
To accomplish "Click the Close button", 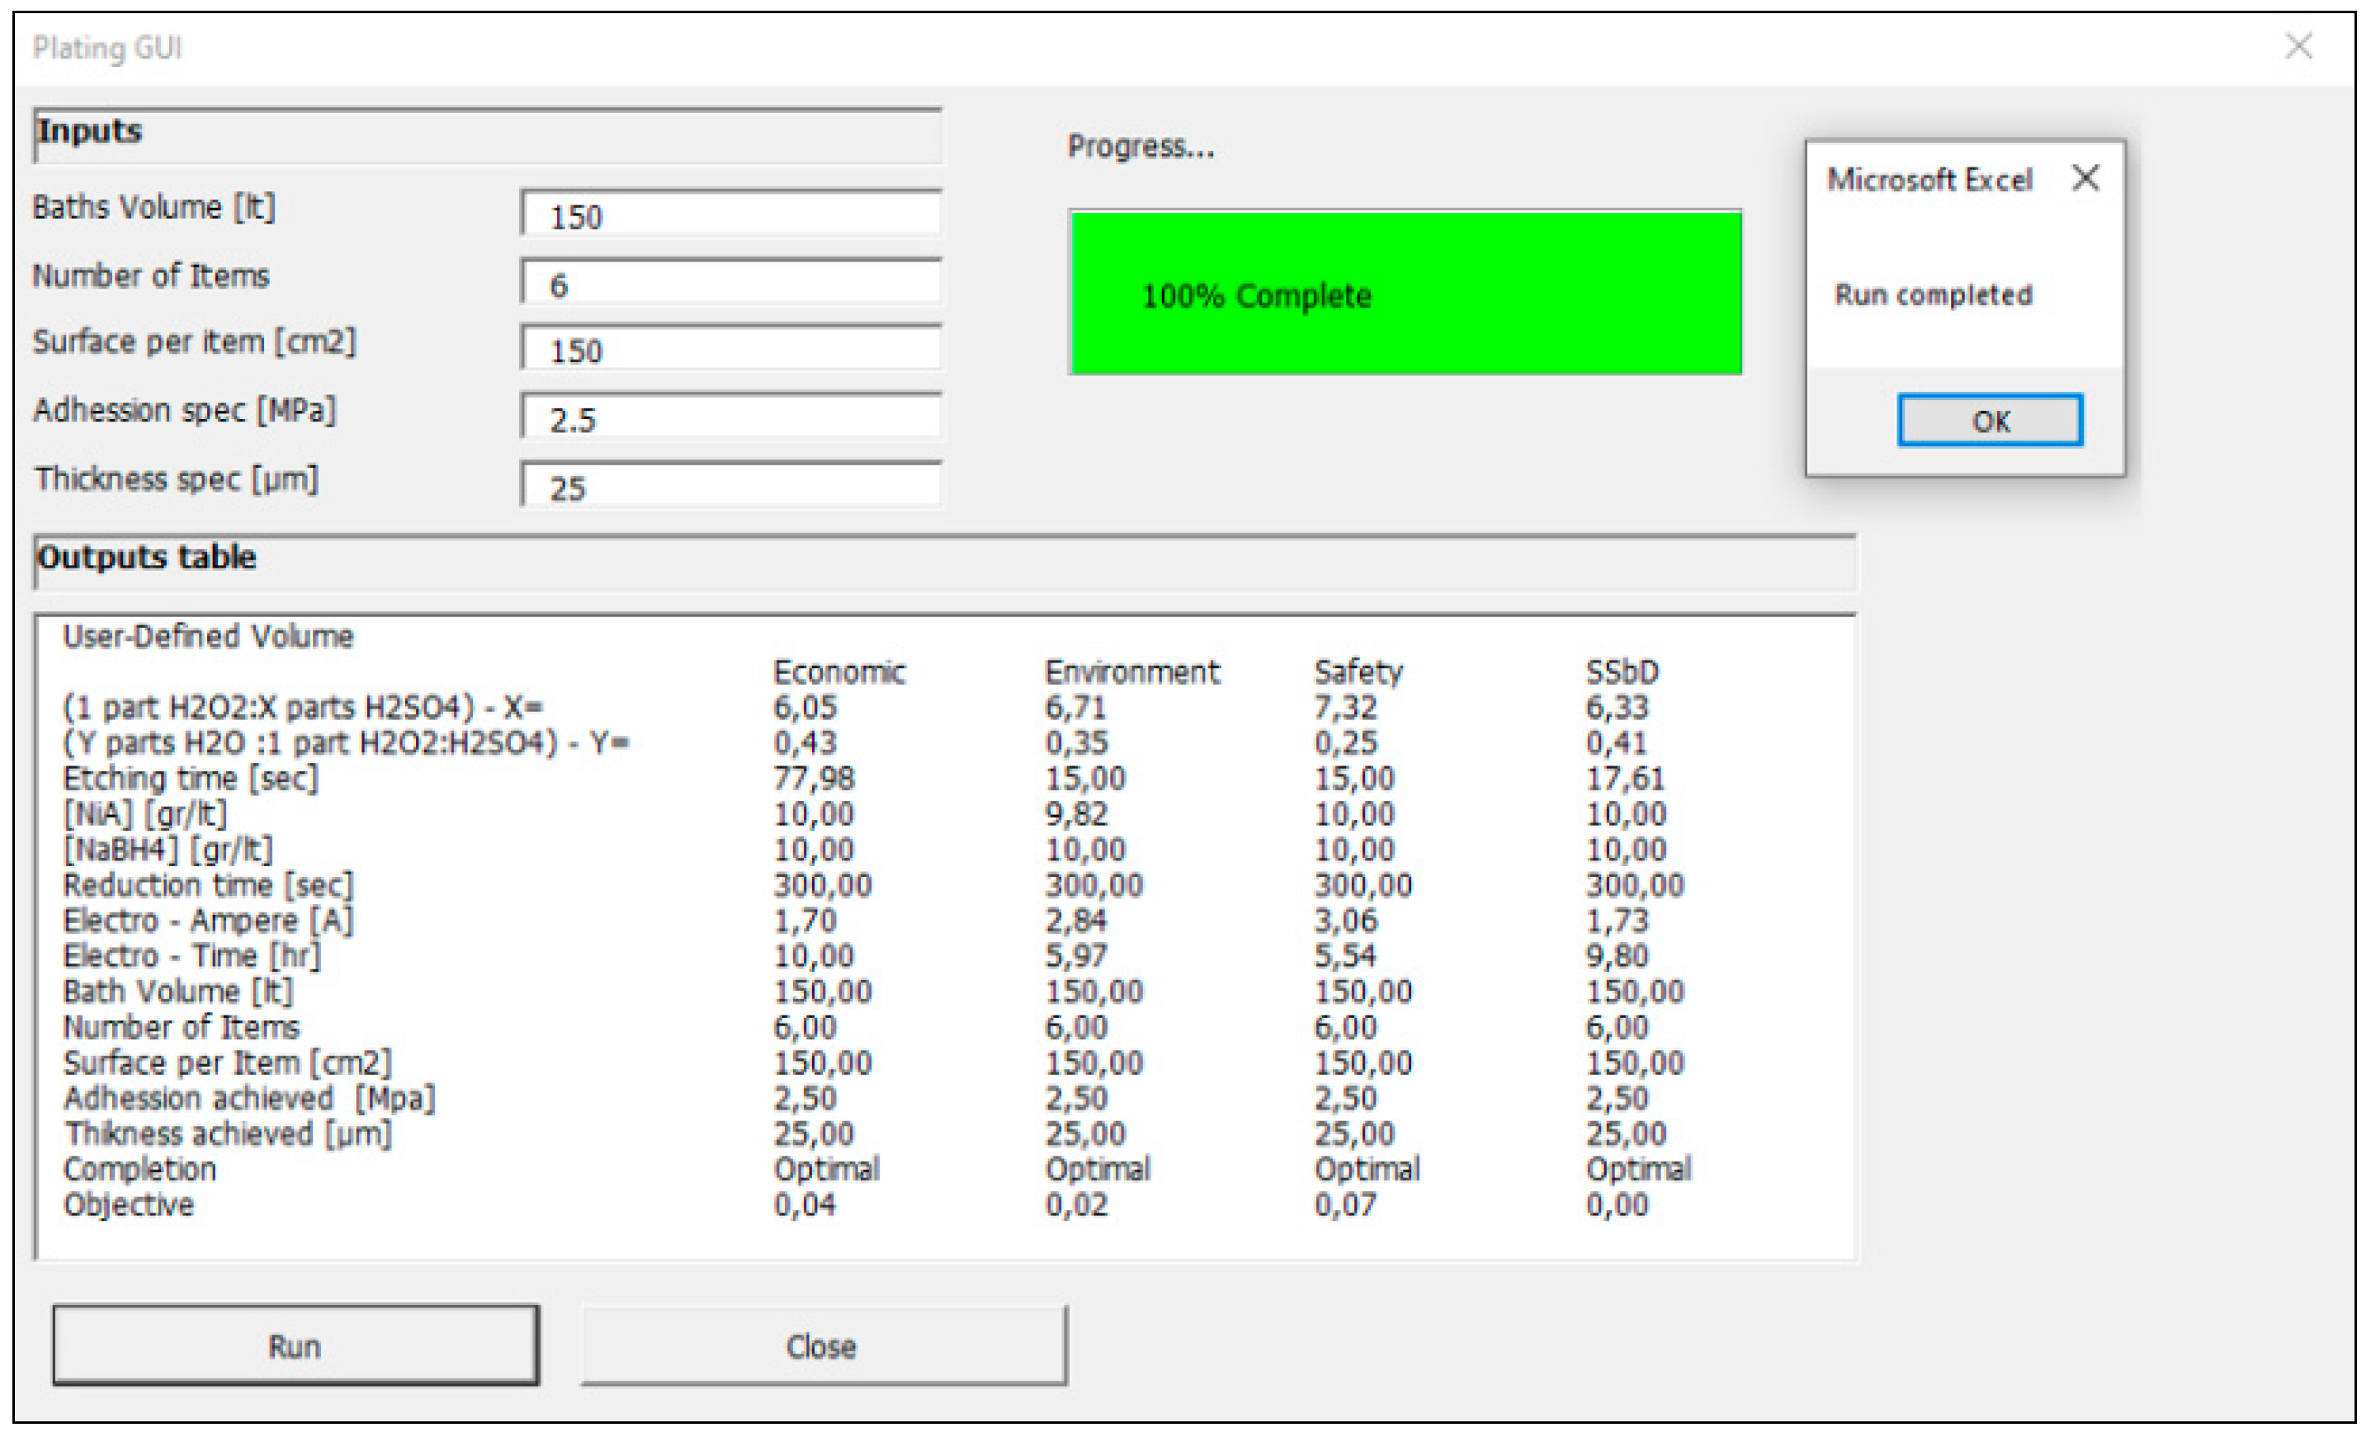I will click(823, 1345).
